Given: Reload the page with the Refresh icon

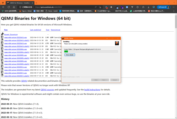Looking at the screenshot, I should [x=9, y=7].
